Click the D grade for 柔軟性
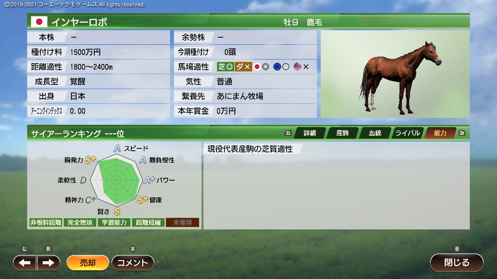 (x=83, y=180)
